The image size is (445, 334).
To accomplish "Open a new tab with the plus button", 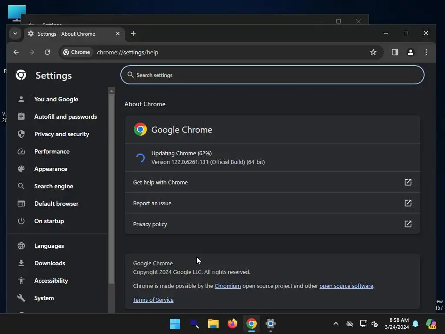I will click(x=133, y=33).
